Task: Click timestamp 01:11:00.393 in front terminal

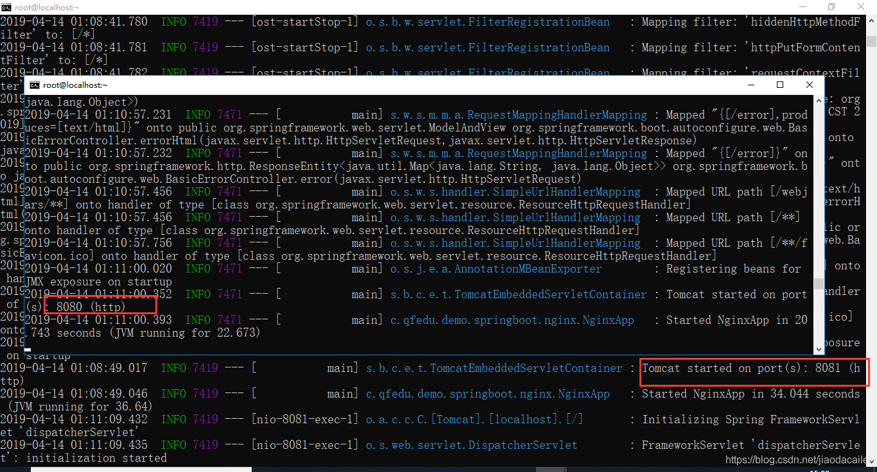Action: pyautogui.click(x=134, y=320)
